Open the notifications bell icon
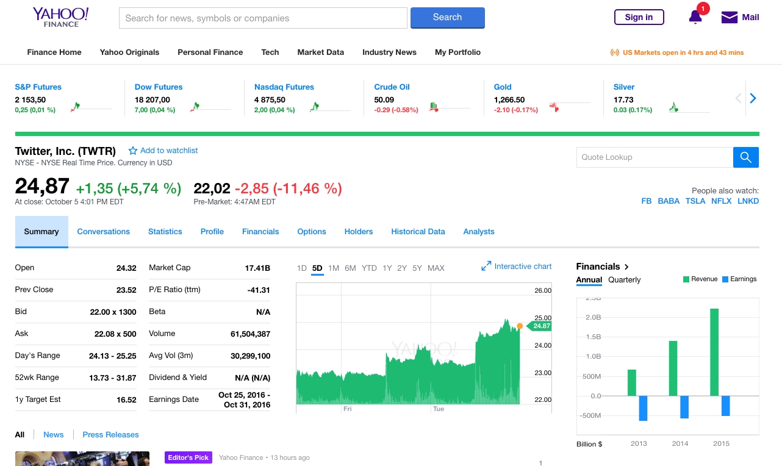This screenshot has width=782, height=466. [x=695, y=17]
